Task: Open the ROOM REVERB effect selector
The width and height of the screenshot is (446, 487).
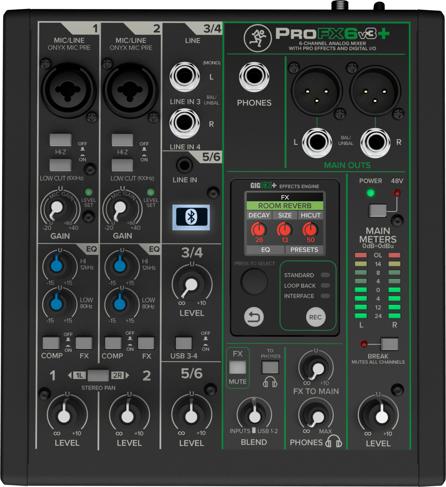Action: (x=285, y=206)
